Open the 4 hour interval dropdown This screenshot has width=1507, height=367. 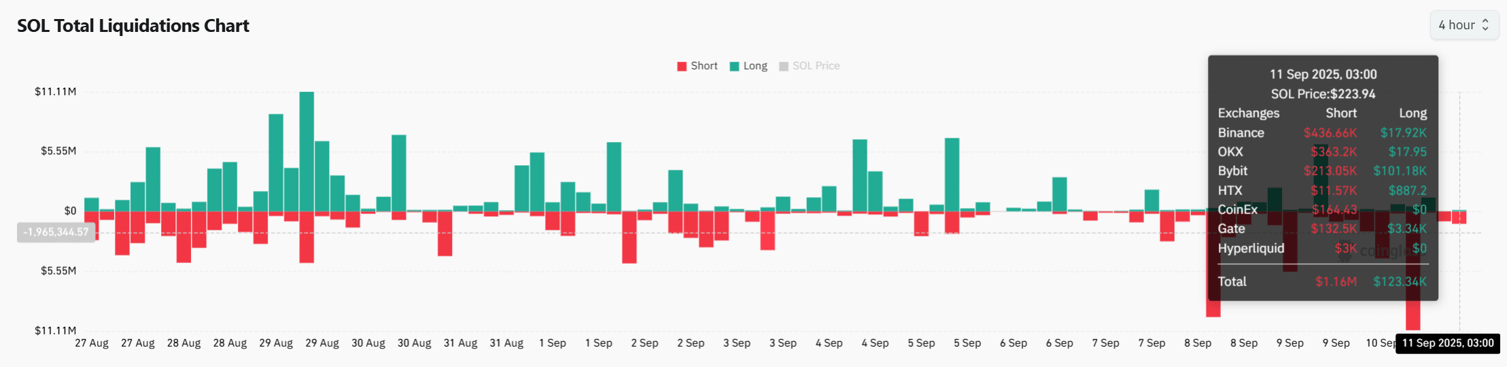[x=1463, y=25]
